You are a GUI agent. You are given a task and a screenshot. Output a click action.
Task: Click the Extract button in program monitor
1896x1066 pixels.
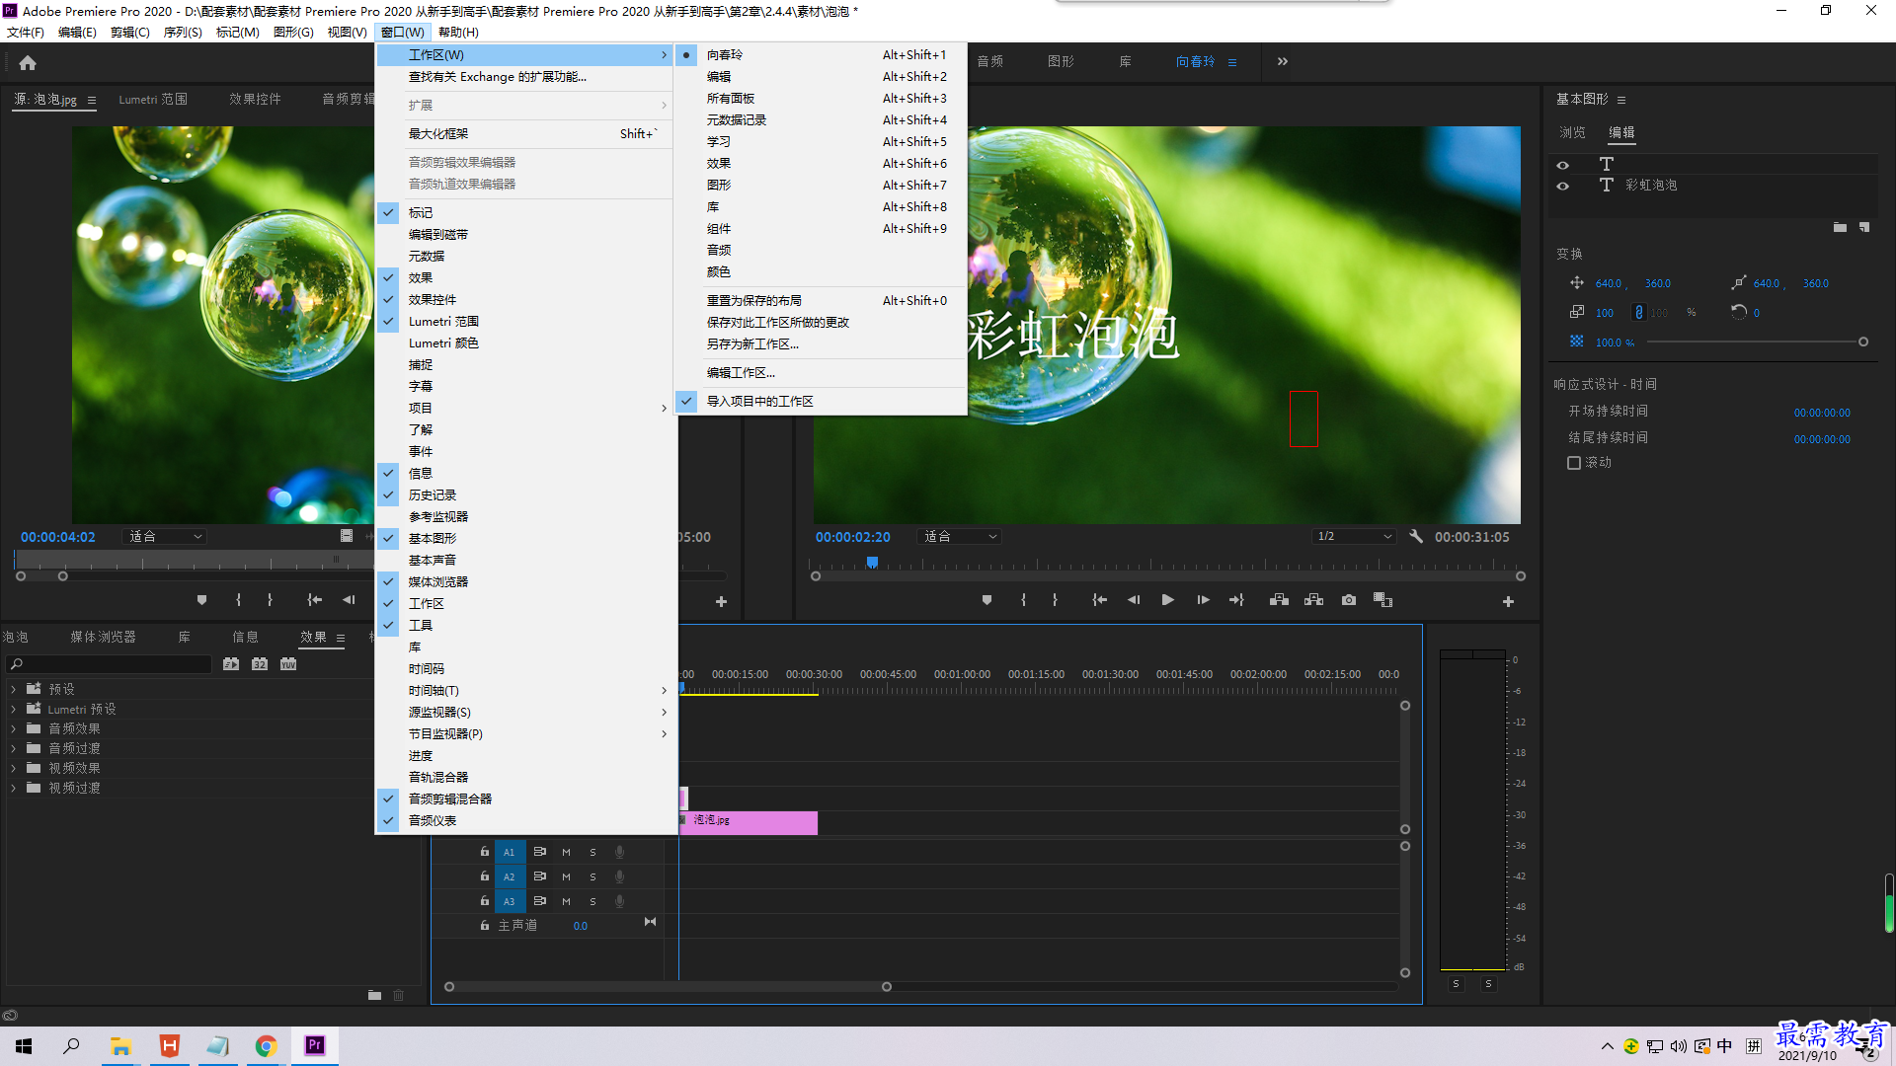[x=1313, y=600]
